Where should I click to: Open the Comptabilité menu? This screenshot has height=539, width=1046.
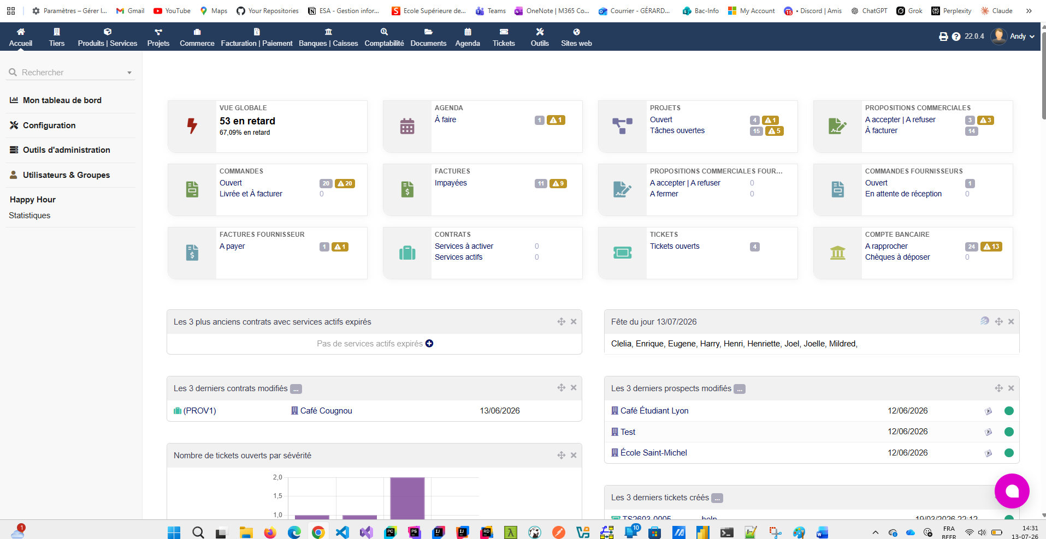tap(385, 37)
